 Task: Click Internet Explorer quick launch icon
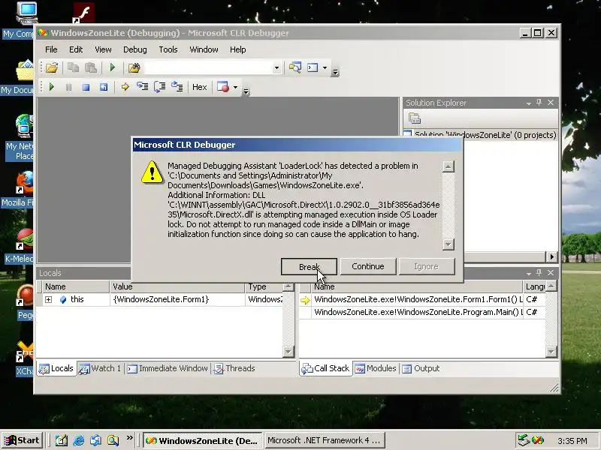(x=79, y=440)
